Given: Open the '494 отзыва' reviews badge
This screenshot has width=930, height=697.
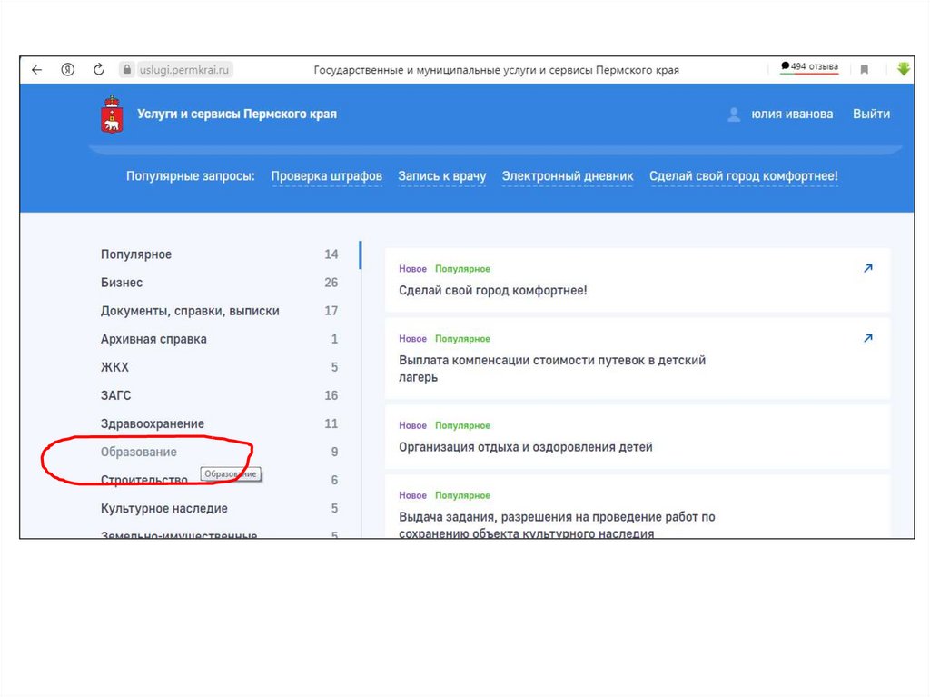Looking at the screenshot, I should pyautogui.click(x=809, y=67).
